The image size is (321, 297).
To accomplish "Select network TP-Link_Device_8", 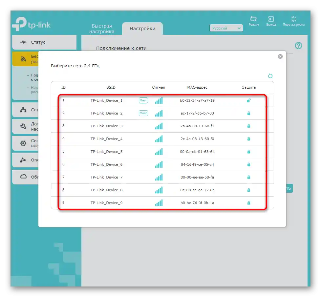I will coord(162,190).
